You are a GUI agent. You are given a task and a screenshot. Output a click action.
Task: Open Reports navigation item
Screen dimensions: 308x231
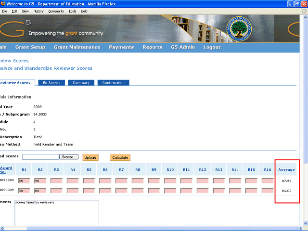tap(153, 47)
